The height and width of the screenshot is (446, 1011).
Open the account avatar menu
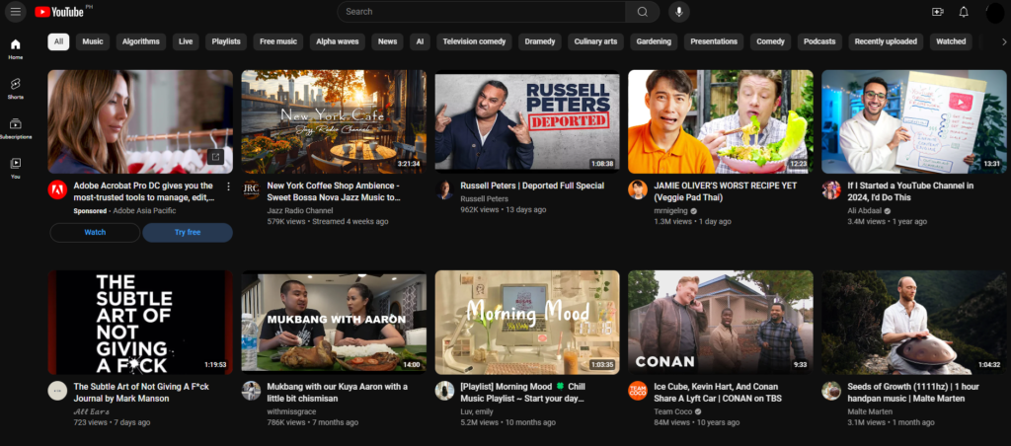tap(995, 12)
